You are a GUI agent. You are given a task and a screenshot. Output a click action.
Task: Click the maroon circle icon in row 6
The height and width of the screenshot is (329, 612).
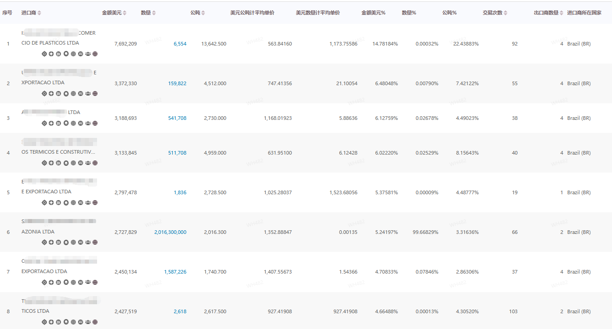pos(95,242)
